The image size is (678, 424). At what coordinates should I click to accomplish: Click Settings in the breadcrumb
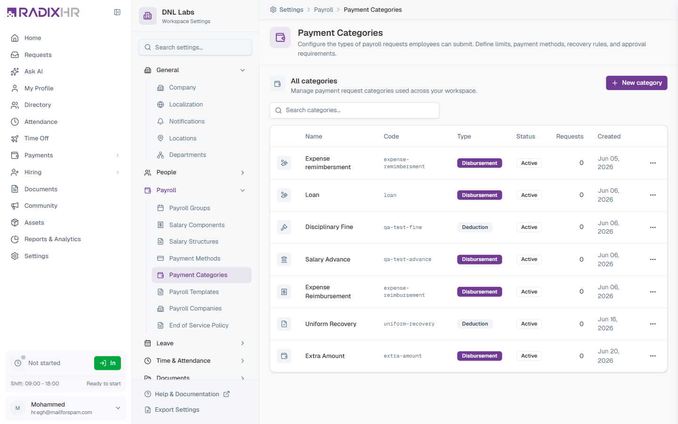pyautogui.click(x=286, y=10)
